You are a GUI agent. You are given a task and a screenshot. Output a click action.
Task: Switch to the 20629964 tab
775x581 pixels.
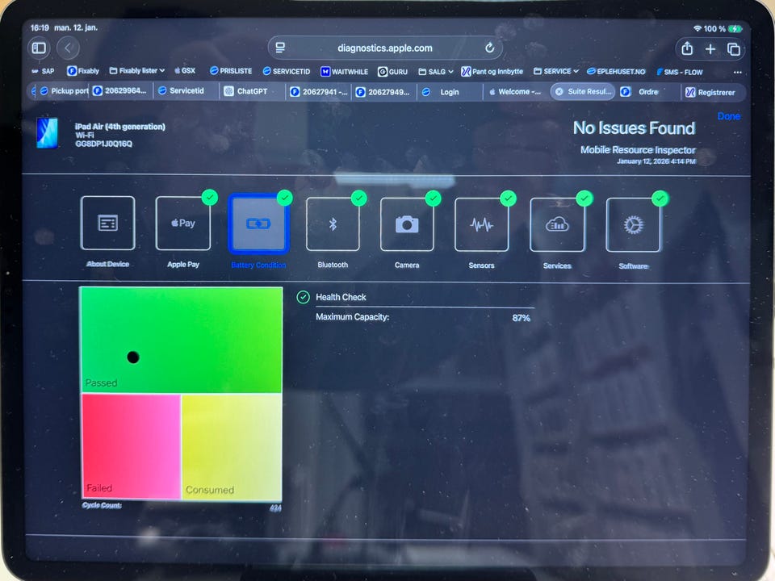point(120,91)
